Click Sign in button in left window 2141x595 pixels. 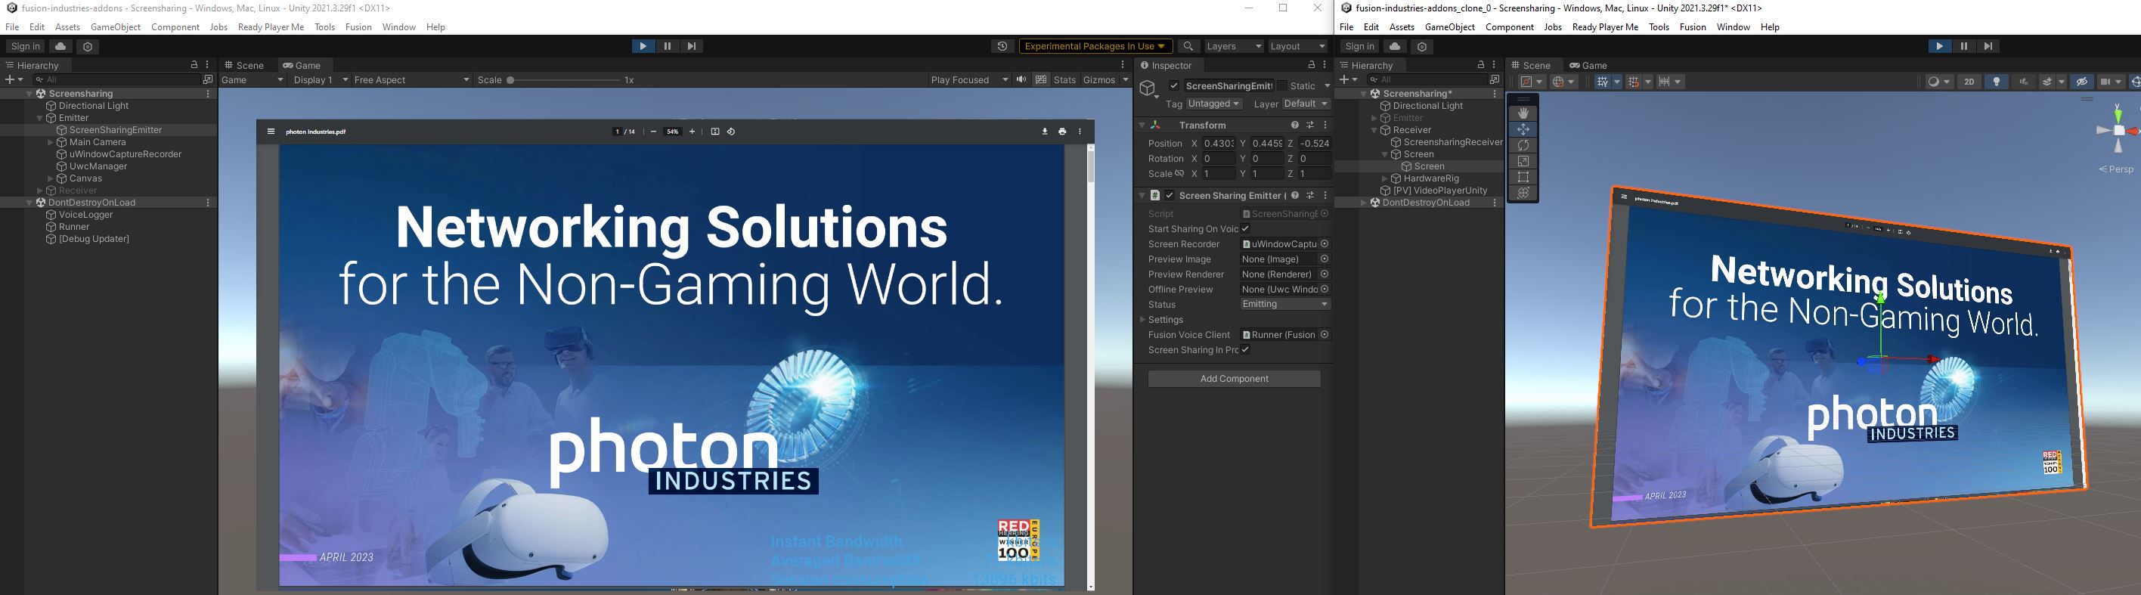(25, 47)
